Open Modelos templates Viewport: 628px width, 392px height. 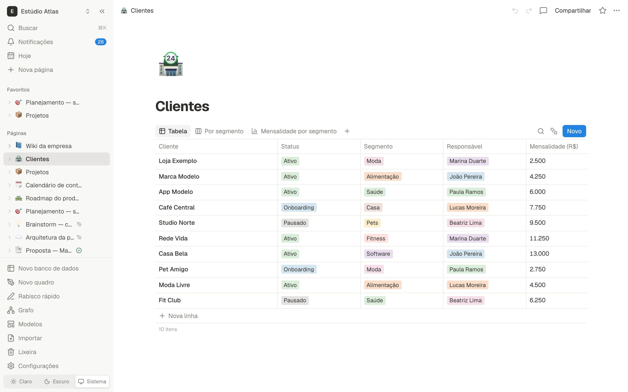click(57, 324)
